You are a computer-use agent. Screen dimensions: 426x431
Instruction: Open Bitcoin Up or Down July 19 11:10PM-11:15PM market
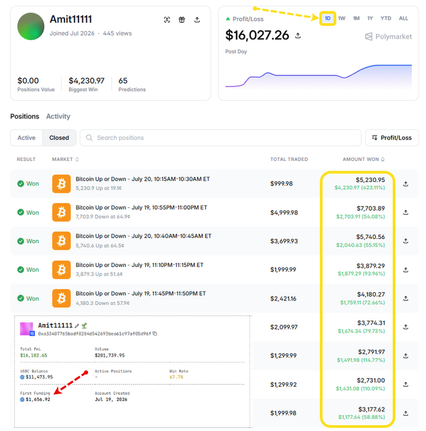139,265
